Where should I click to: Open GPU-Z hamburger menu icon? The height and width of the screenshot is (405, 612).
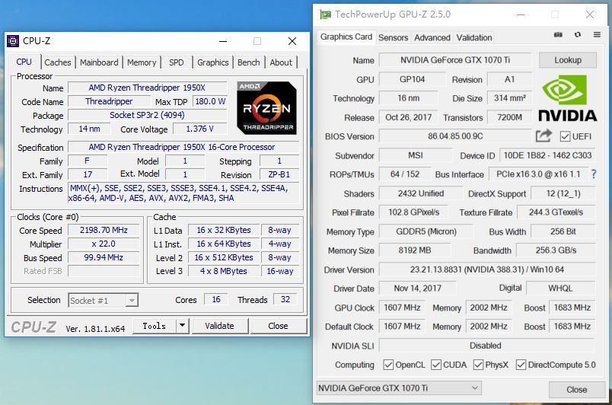pos(597,35)
